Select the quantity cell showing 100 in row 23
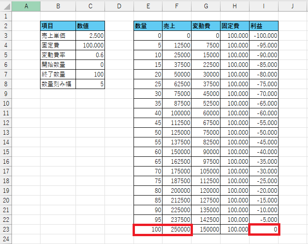The width and height of the screenshot is (308, 244). click(x=148, y=229)
